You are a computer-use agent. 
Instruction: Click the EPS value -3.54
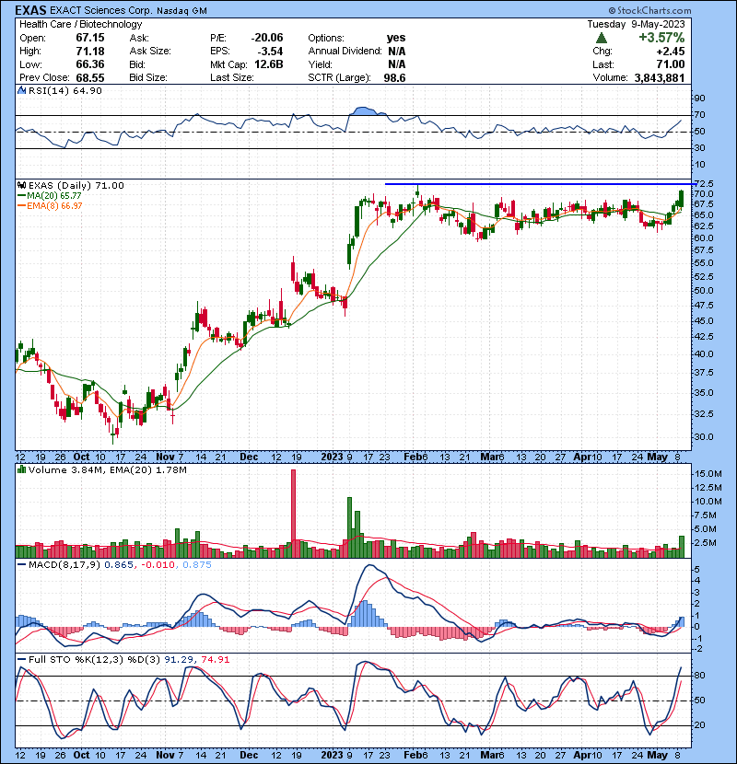pos(269,52)
